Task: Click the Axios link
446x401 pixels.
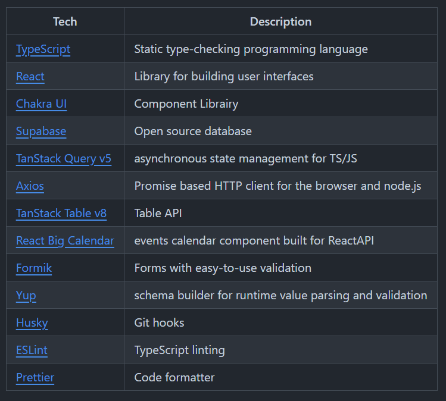Action: pos(30,186)
